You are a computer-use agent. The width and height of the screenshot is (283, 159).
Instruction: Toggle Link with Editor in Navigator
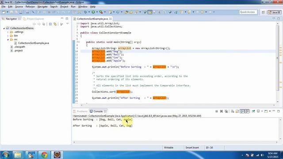pos(55,24)
